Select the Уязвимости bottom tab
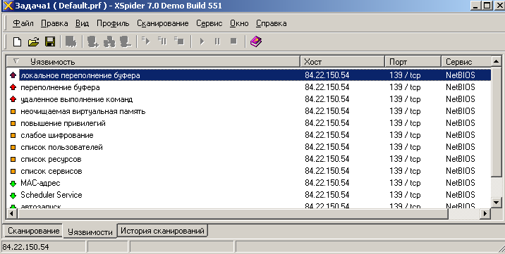 tap(90, 231)
